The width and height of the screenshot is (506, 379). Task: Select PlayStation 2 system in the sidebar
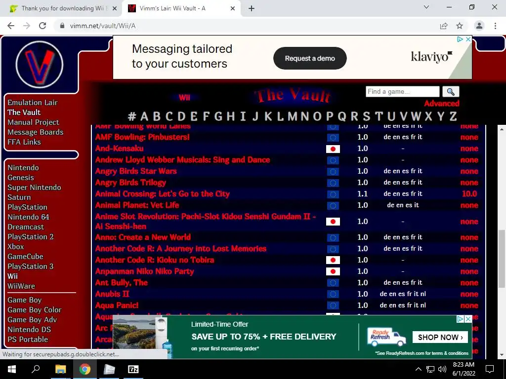click(x=31, y=236)
